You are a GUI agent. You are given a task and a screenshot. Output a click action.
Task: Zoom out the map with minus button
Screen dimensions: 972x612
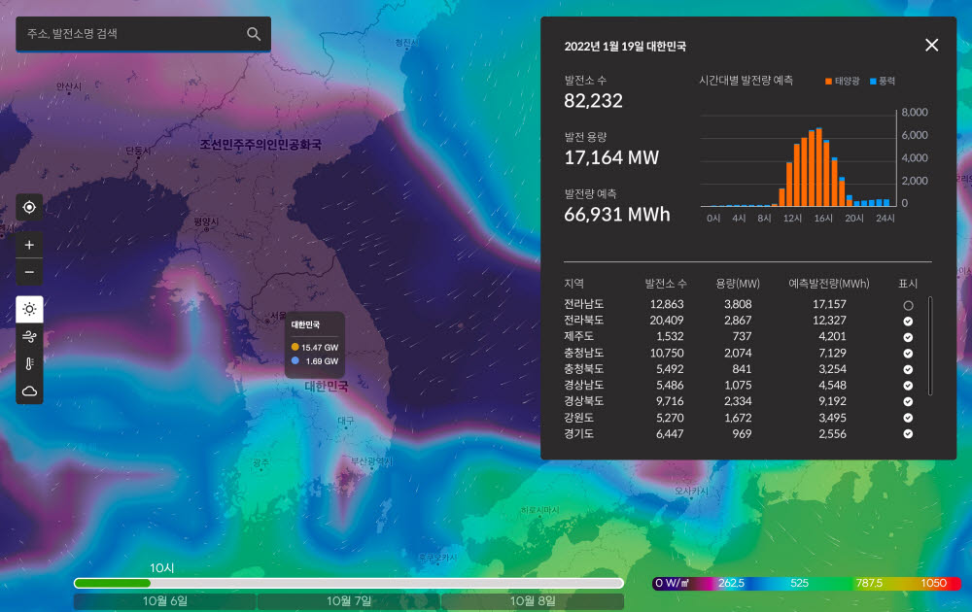(29, 272)
